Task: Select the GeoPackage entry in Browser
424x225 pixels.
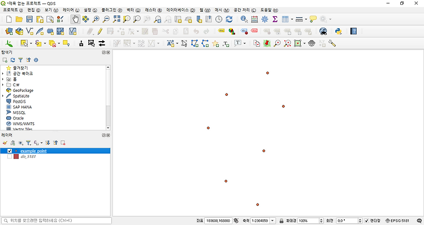Action: pyautogui.click(x=23, y=90)
